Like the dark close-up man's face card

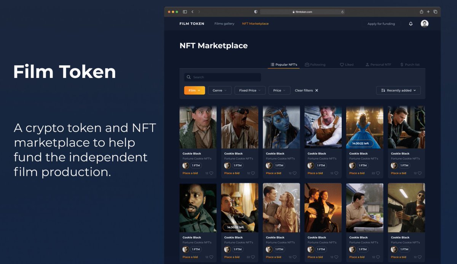click(211, 257)
